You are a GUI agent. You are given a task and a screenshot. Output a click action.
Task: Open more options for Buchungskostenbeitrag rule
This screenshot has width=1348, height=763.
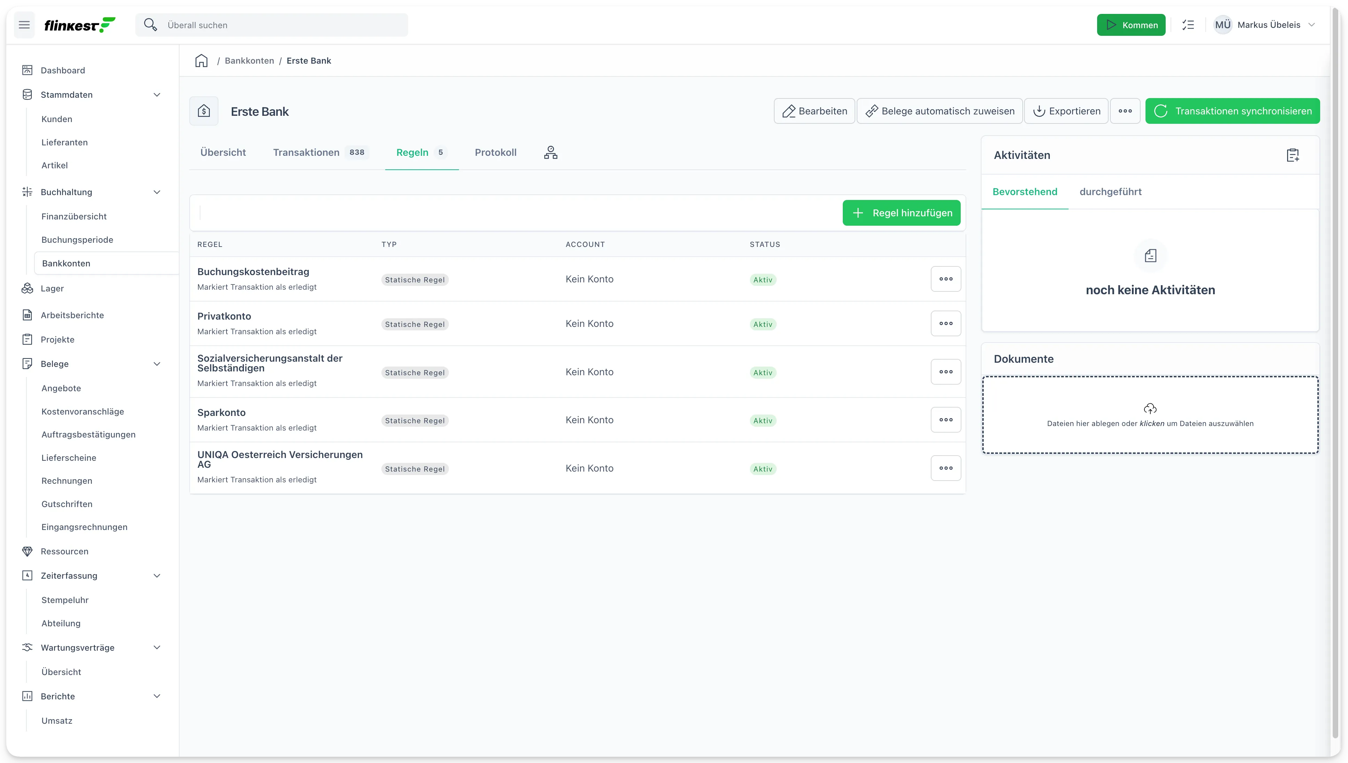946,279
